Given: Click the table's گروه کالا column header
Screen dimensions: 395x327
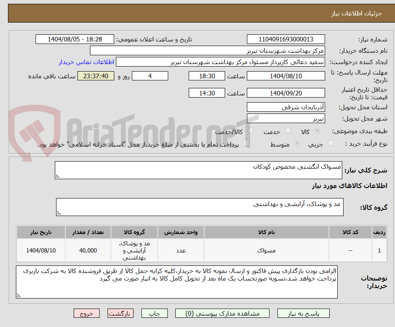Looking at the screenshot, I should [x=134, y=232].
